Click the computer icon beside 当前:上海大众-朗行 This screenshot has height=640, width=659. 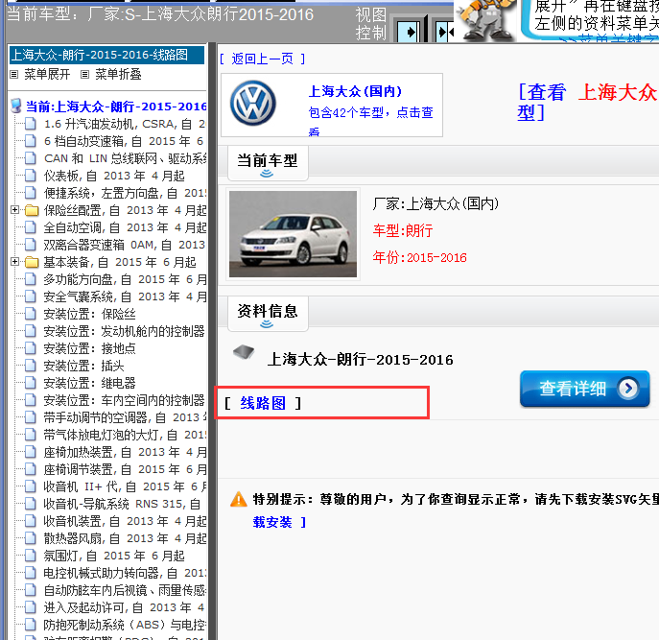click(16, 106)
